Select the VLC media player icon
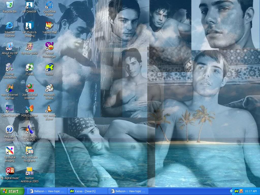 49,109
